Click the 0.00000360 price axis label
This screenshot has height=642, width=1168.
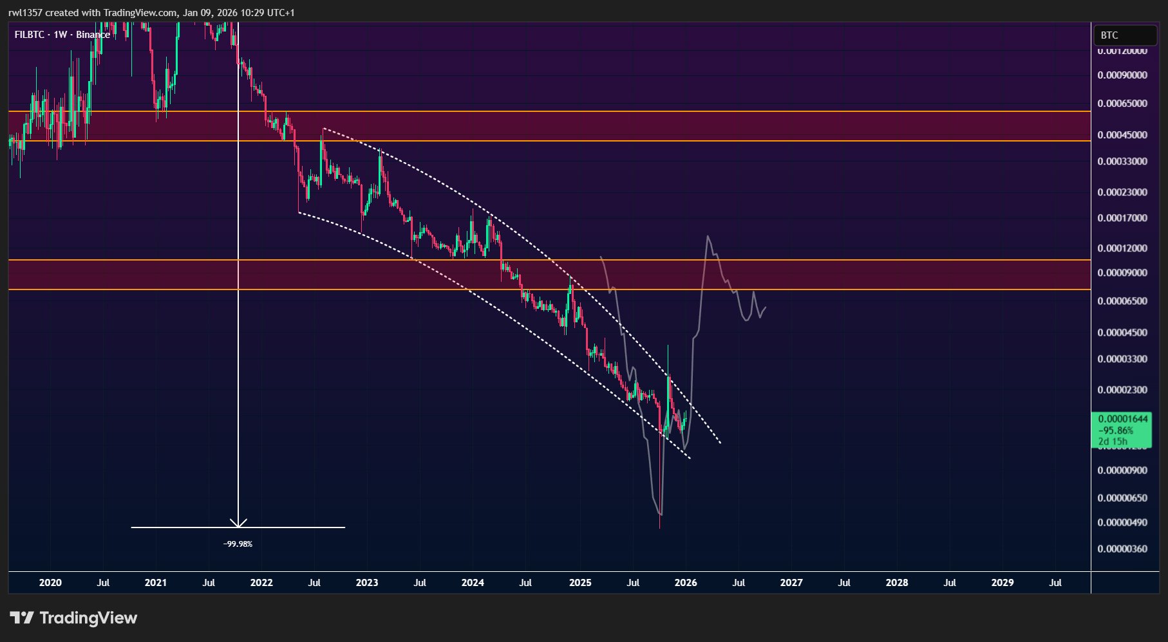[x=1122, y=549]
